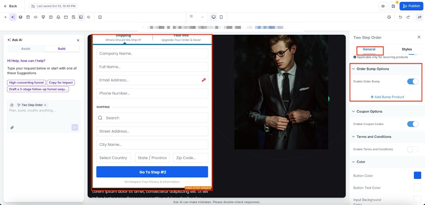Click the blue Publish button
This screenshot has width=425, height=205.
(411, 6)
